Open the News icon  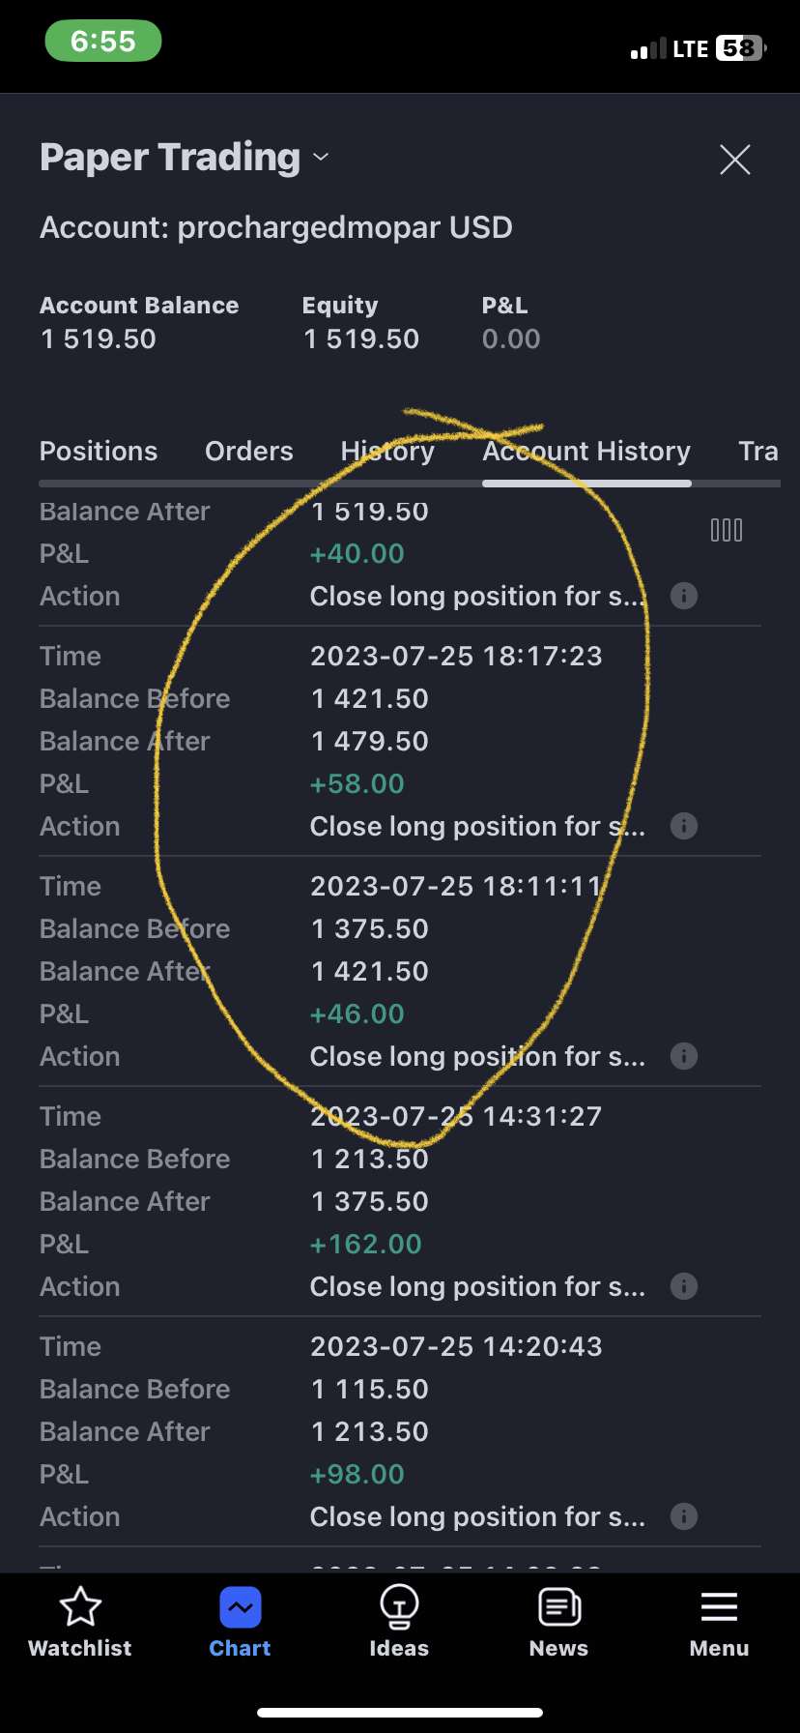tap(558, 1607)
